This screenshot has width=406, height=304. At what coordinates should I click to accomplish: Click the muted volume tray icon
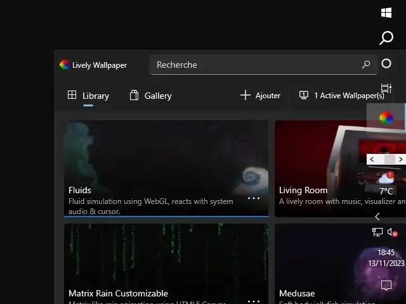393,232
